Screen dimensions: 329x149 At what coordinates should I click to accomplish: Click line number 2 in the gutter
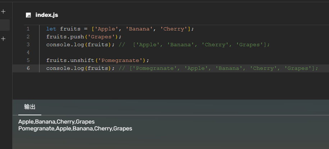28,37
